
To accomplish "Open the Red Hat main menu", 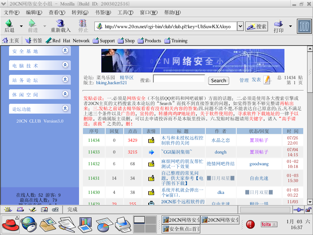I will [x=11, y=224].
